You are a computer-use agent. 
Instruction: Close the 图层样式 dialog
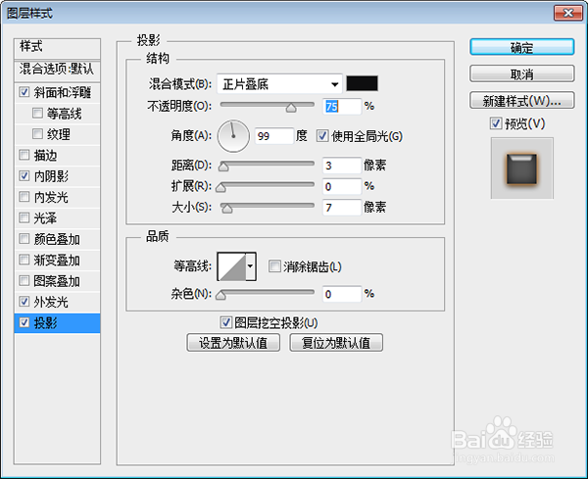[567, 13]
